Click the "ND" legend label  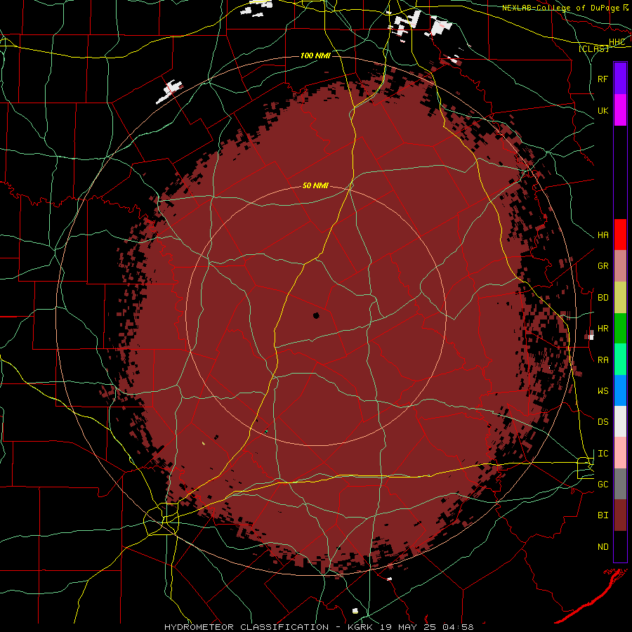coord(603,547)
